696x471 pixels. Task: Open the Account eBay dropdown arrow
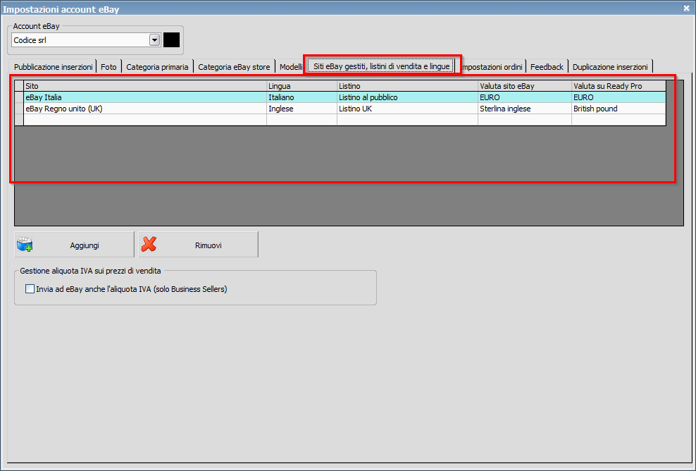[154, 40]
